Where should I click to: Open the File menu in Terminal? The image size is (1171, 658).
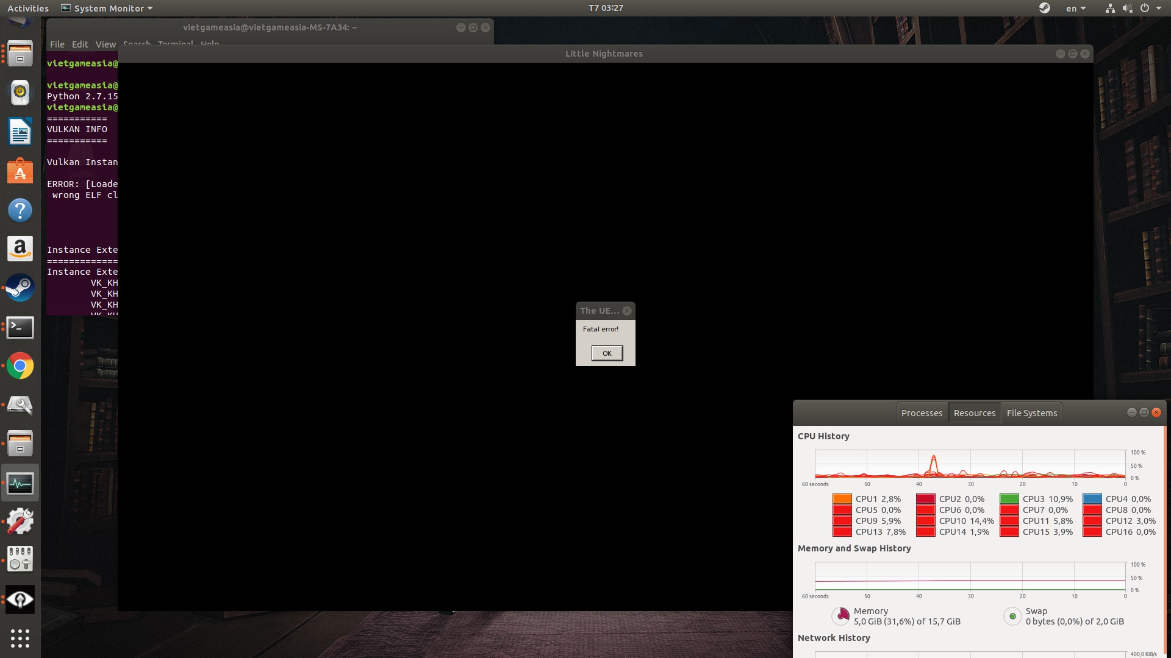(x=57, y=44)
